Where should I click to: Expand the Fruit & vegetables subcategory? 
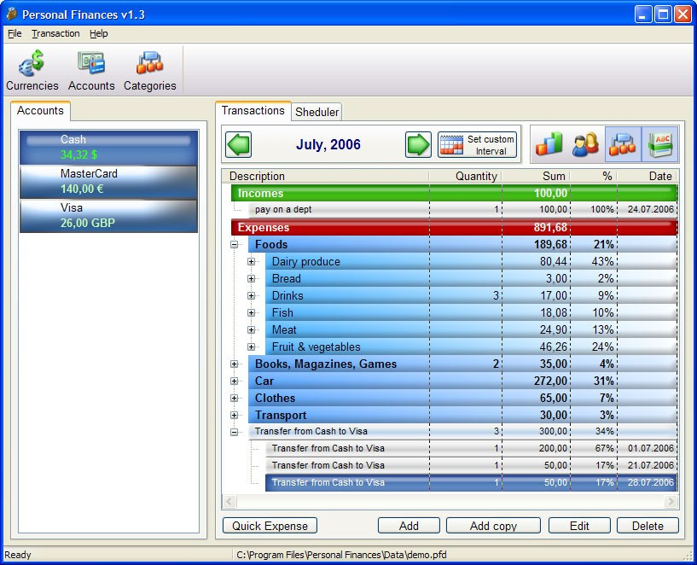click(x=251, y=347)
